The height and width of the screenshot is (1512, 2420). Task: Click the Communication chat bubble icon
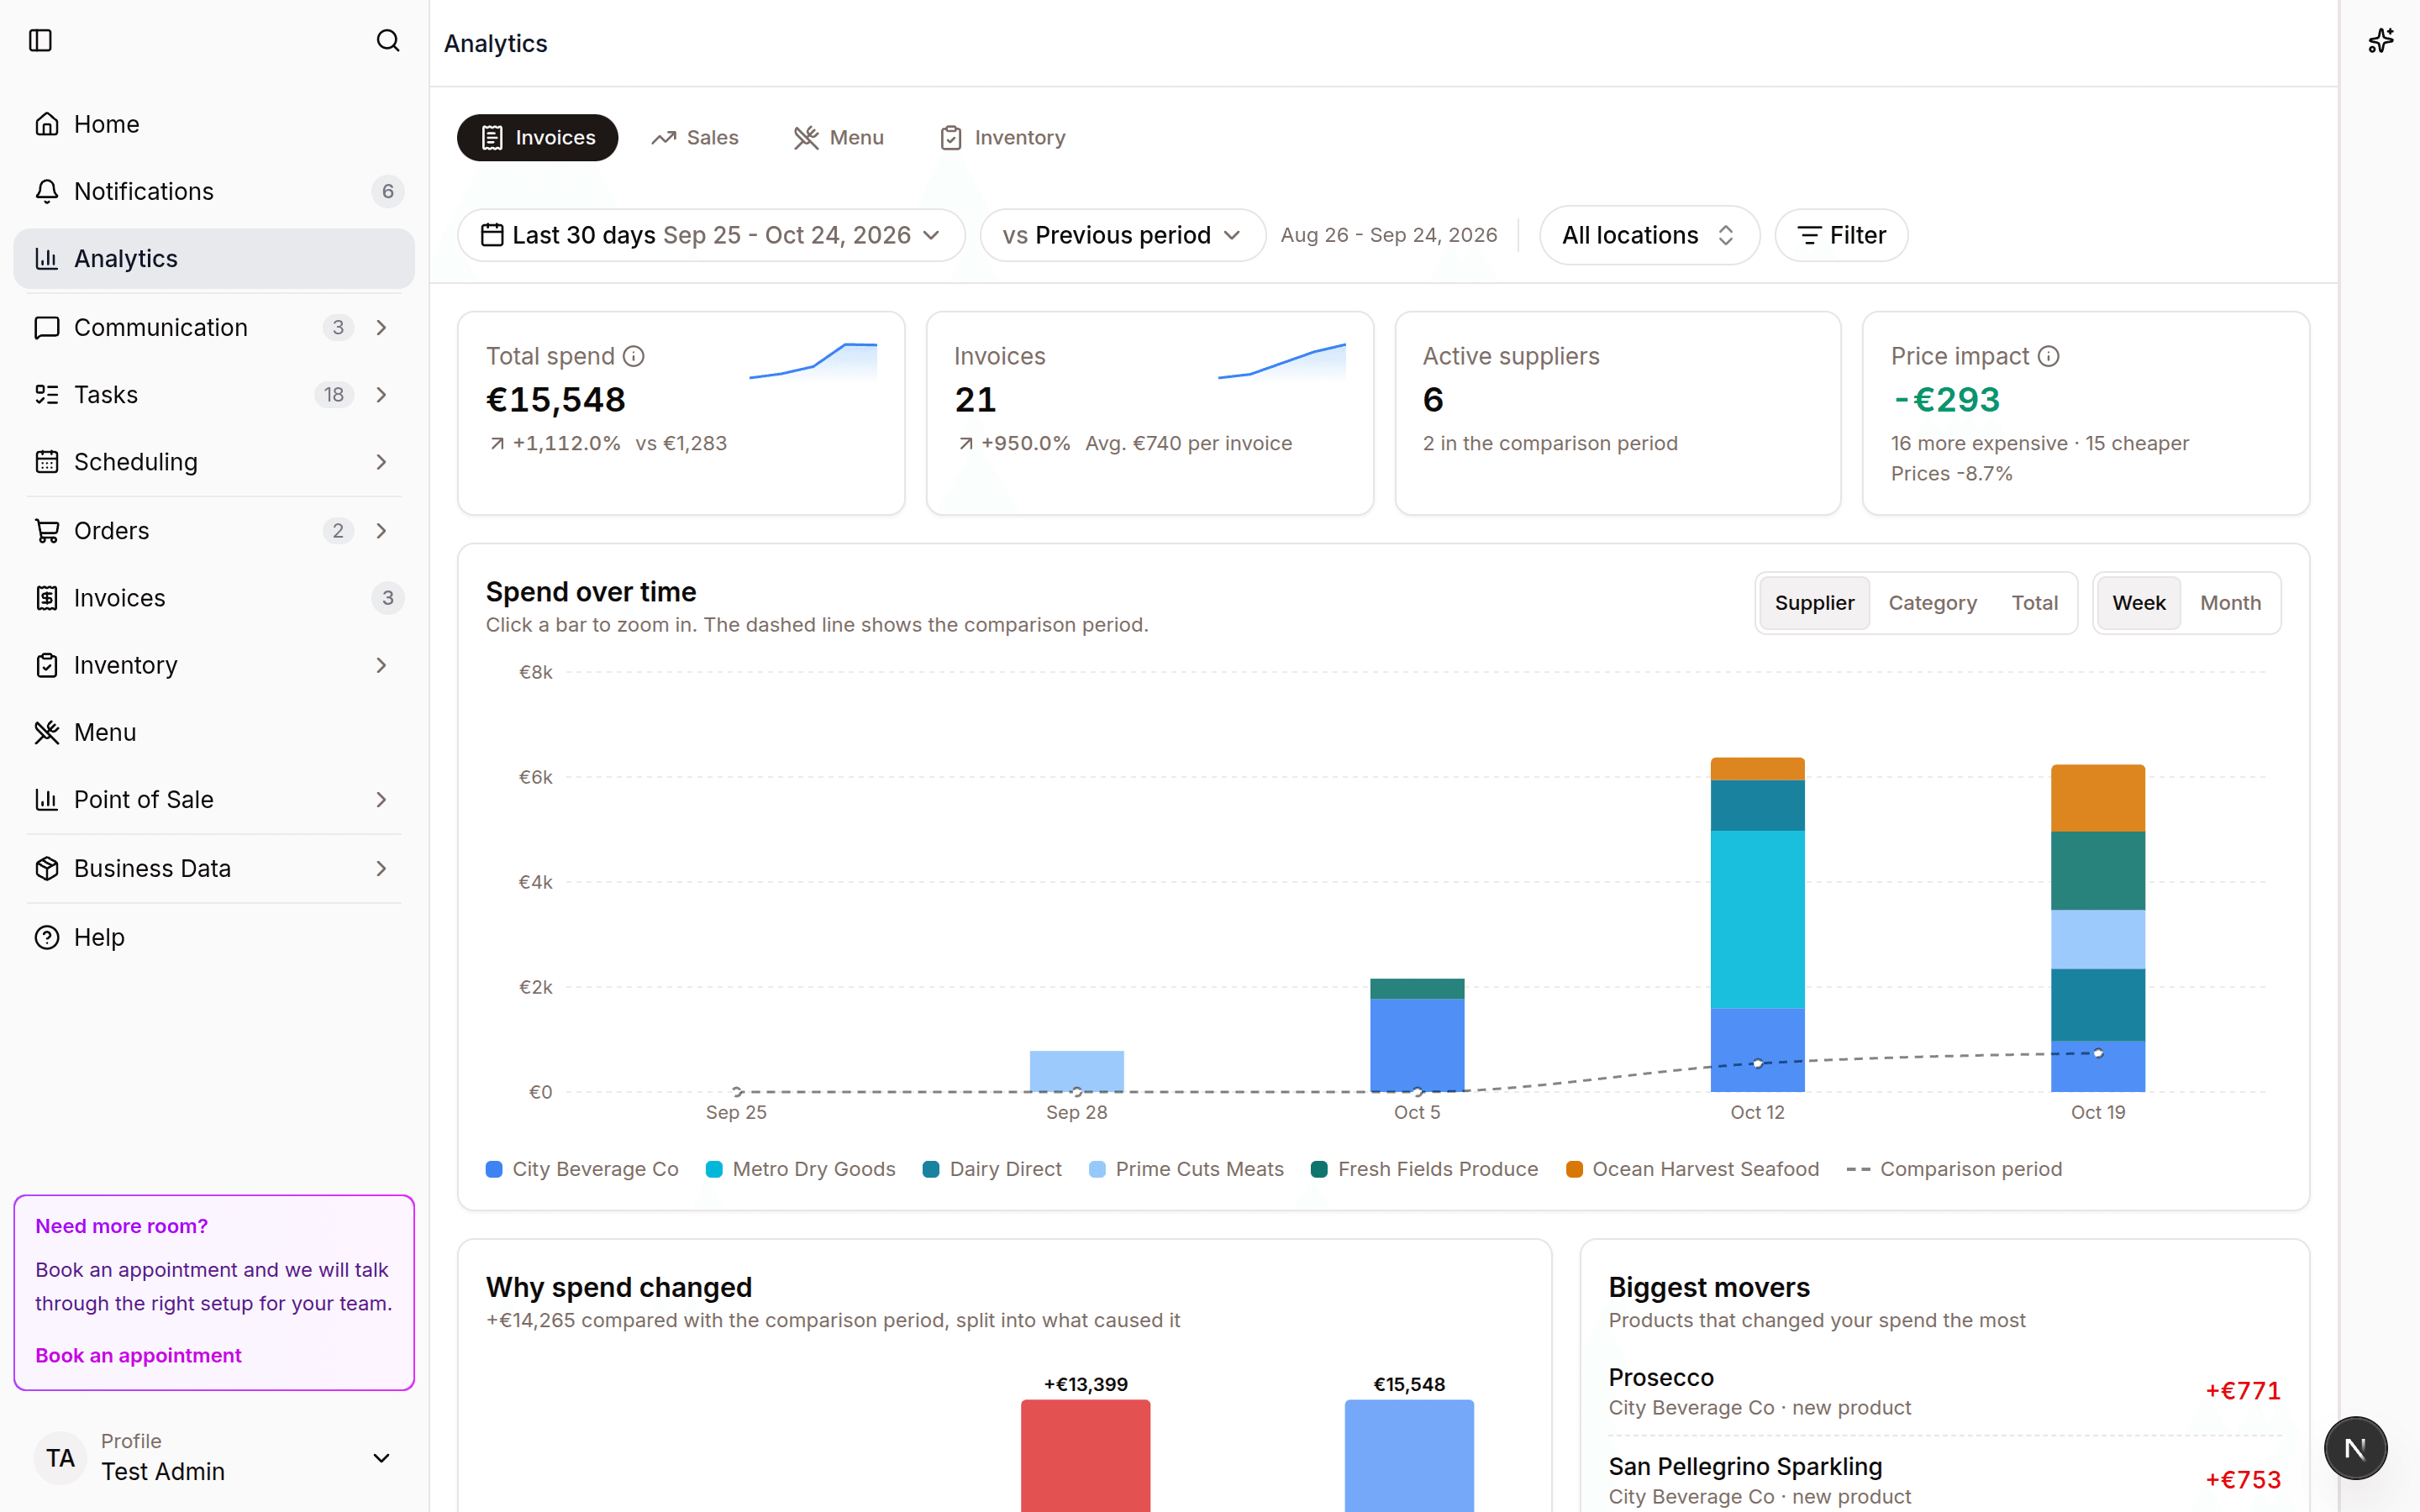[x=47, y=328]
